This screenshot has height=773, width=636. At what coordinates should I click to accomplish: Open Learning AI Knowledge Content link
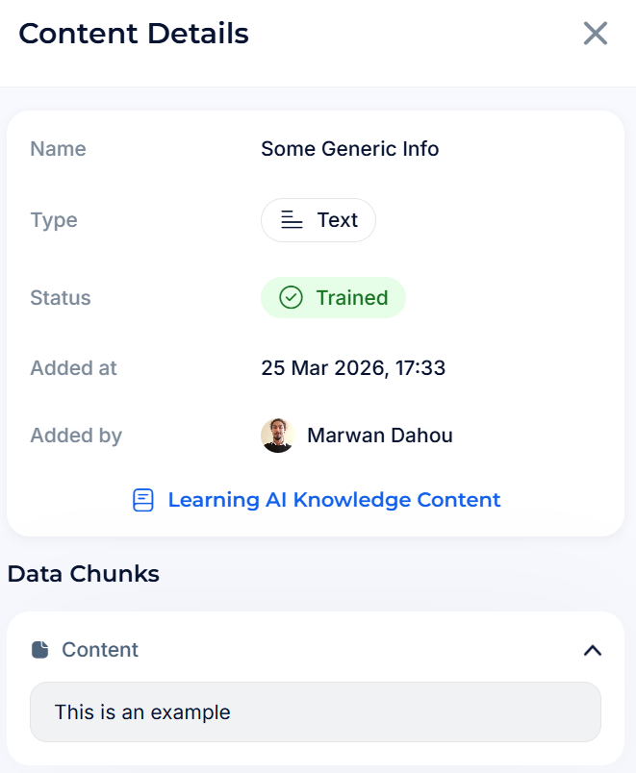(x=334, y=500)
